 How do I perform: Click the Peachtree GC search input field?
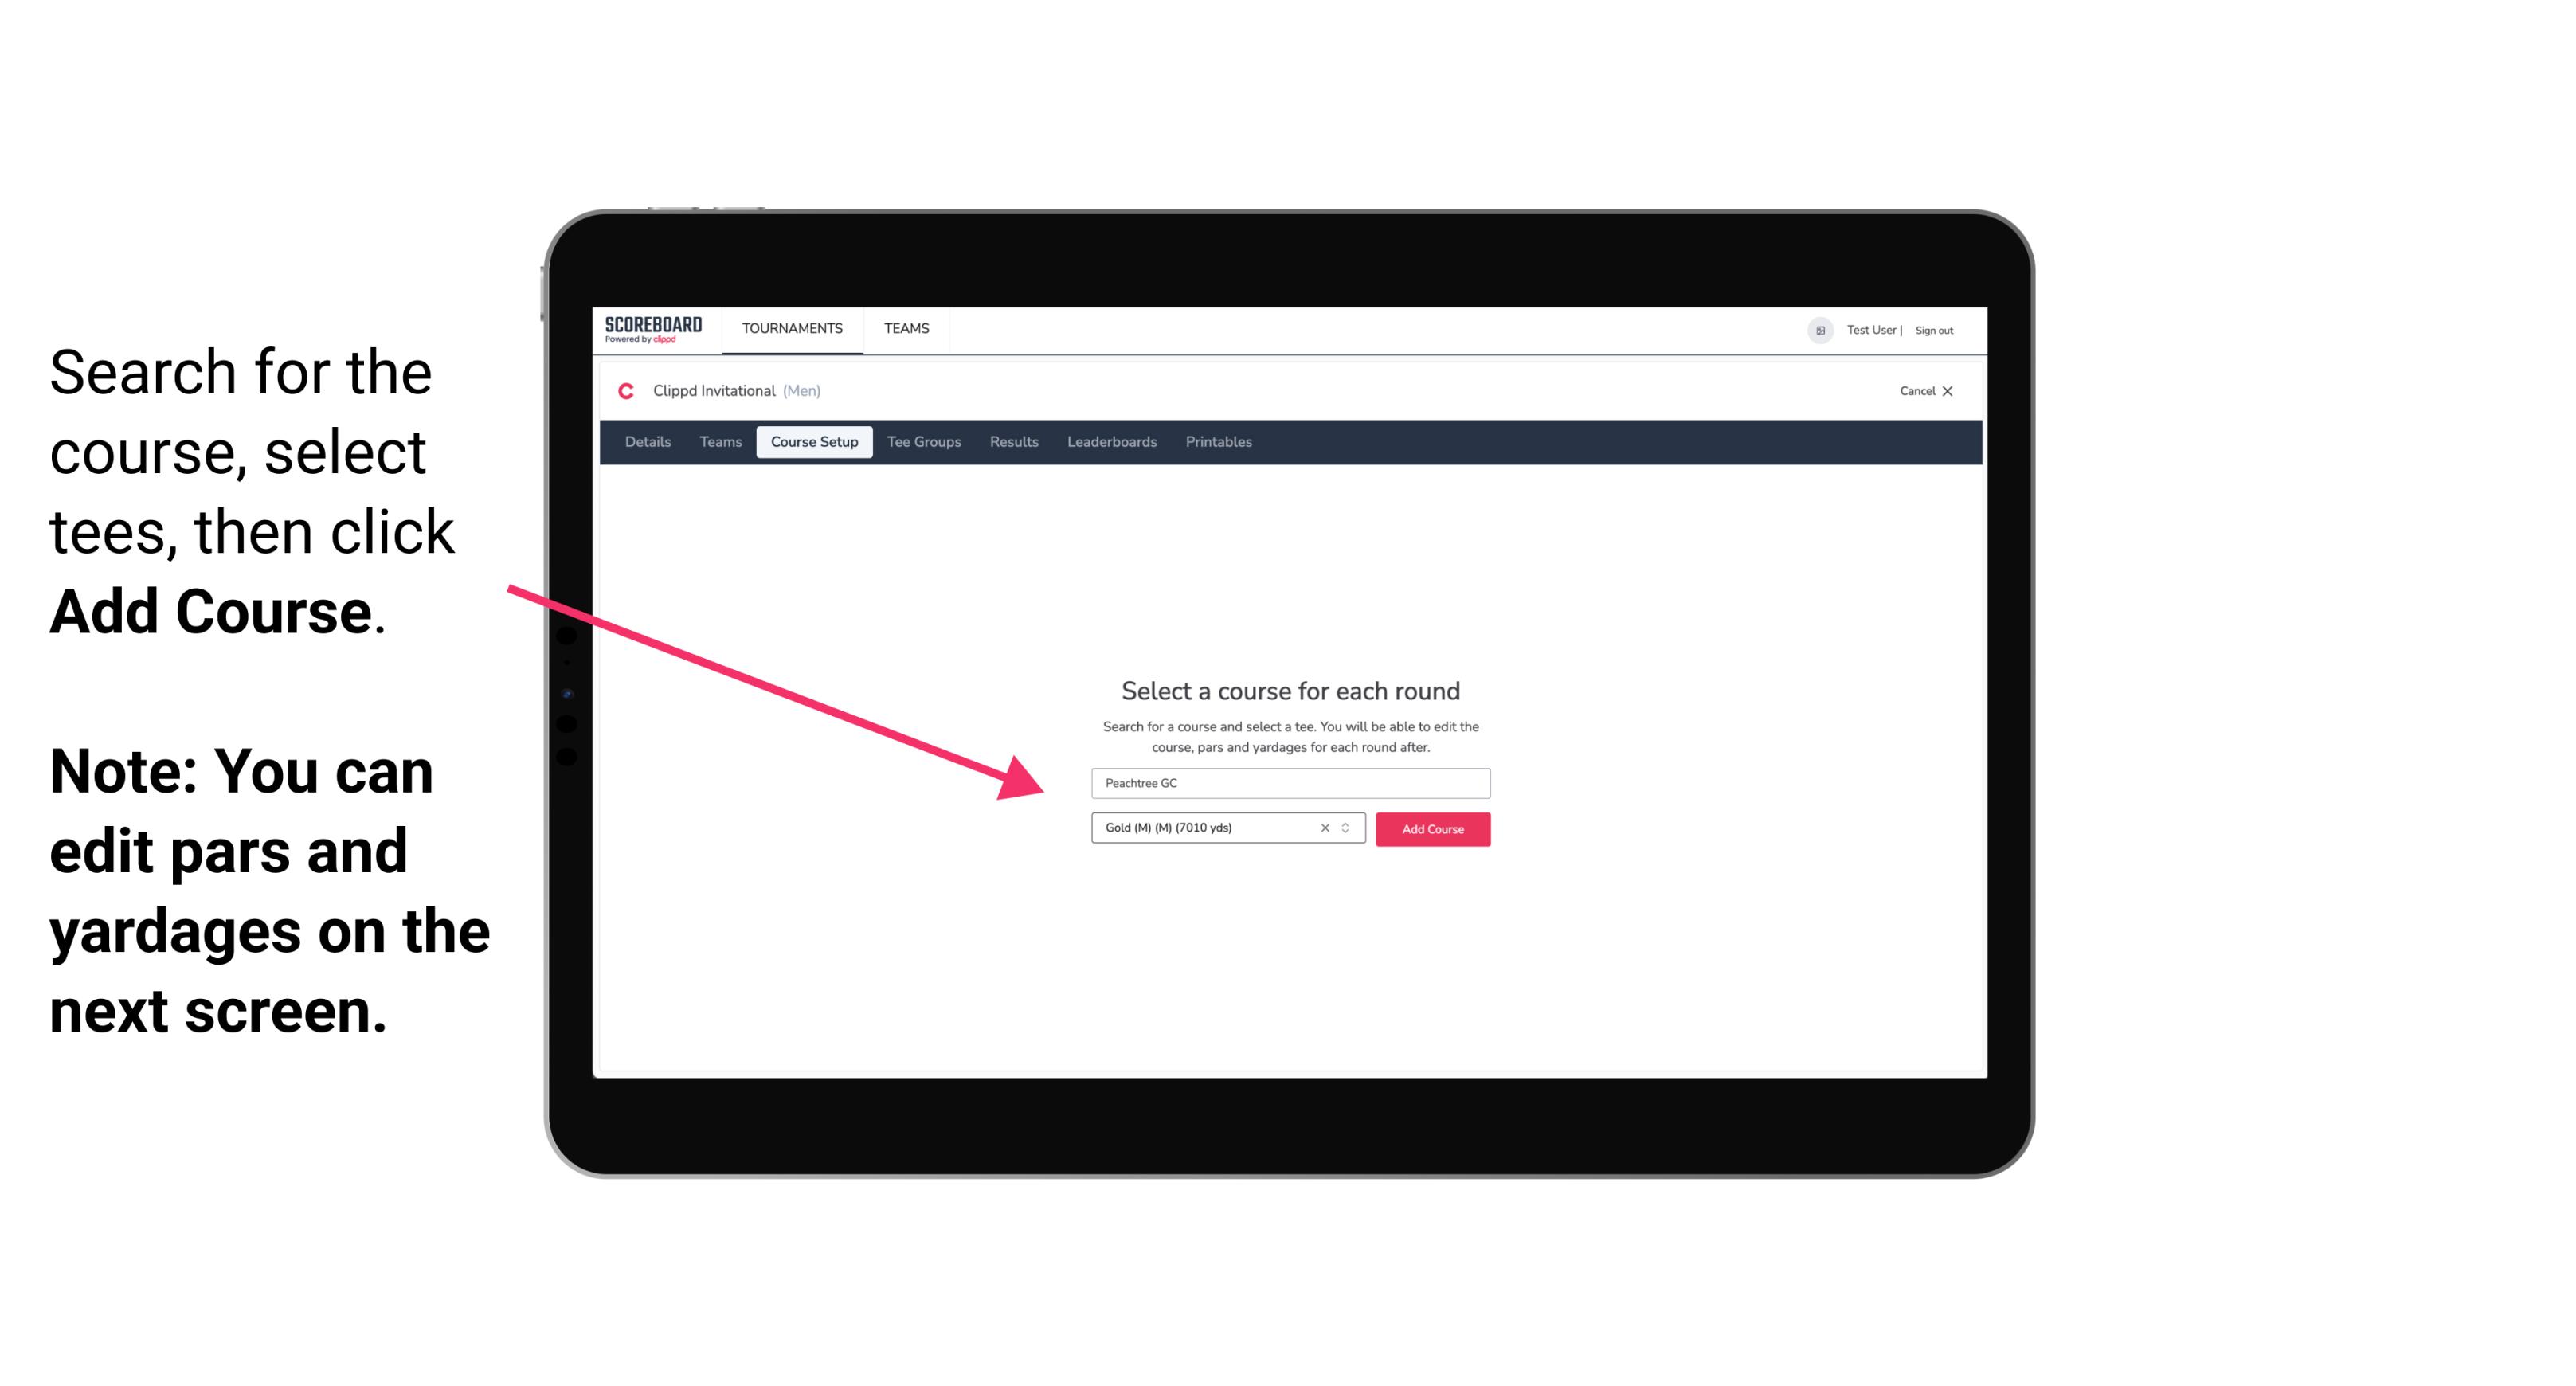pyautogui.click(x=1290, y=780)
